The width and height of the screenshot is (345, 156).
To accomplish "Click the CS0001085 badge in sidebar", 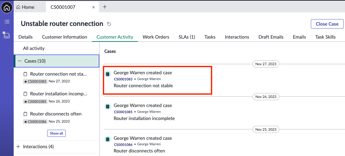I will tap(35, 102).
